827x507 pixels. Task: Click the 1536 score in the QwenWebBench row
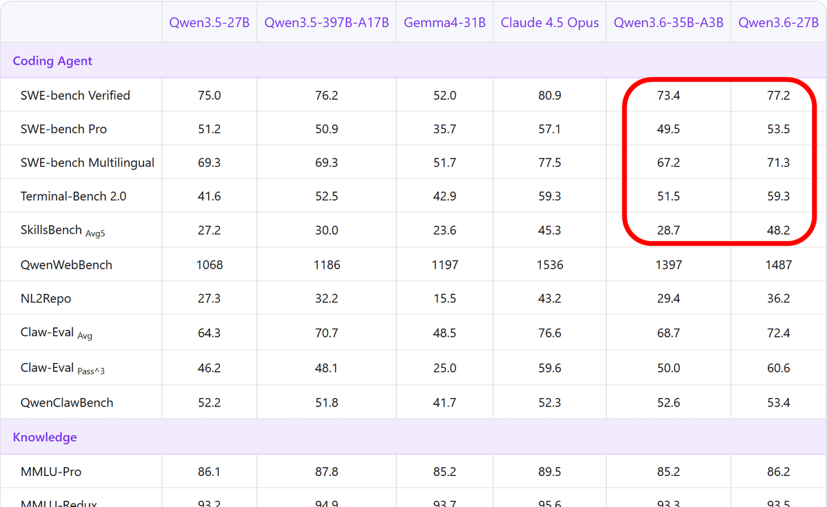549,265
